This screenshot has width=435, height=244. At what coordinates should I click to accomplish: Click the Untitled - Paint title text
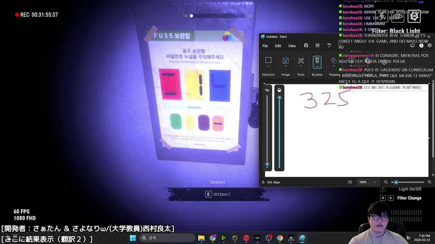(x=276, y=37)
